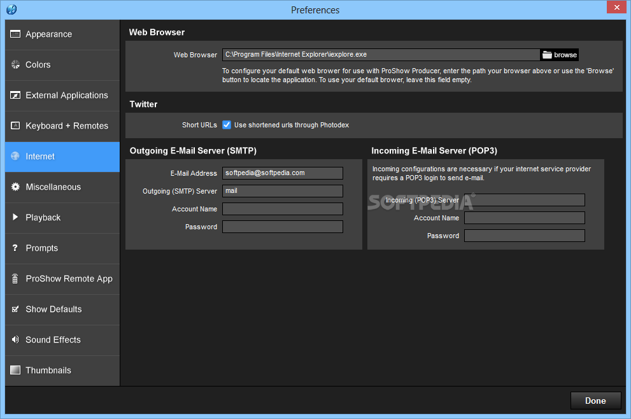This screenshot has width=631, height=419.
Task: Click the Internet globe icon
Action: (x=15, y=156)
